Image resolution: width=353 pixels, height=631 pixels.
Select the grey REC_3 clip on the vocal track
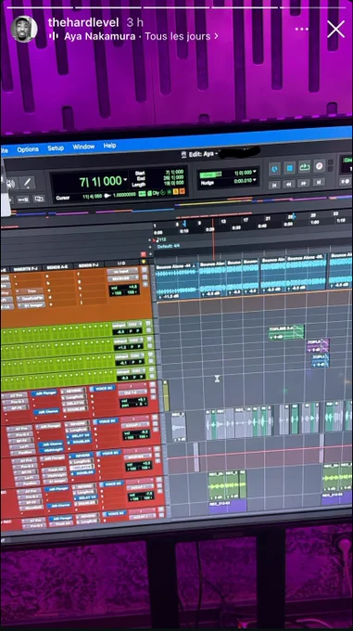(178, 428)
